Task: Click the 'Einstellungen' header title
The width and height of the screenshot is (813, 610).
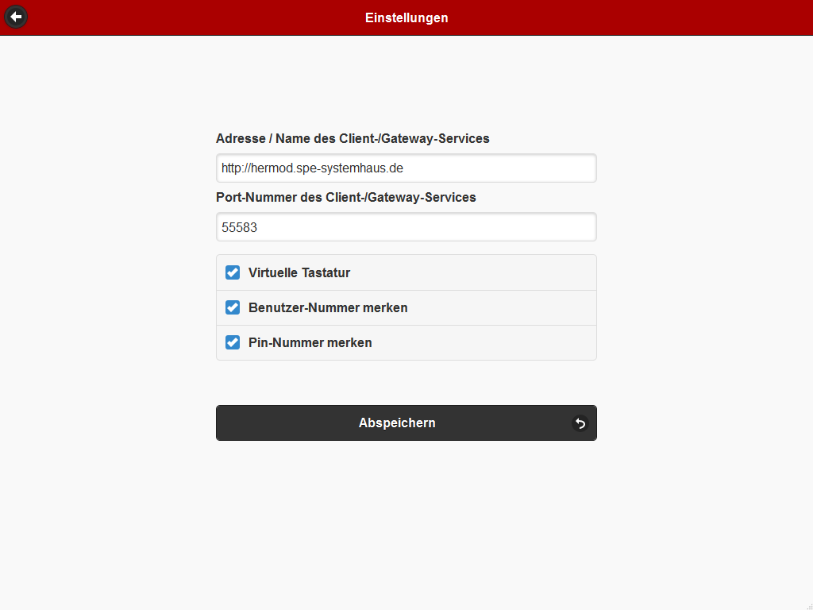Action: [x=406, y=17]
